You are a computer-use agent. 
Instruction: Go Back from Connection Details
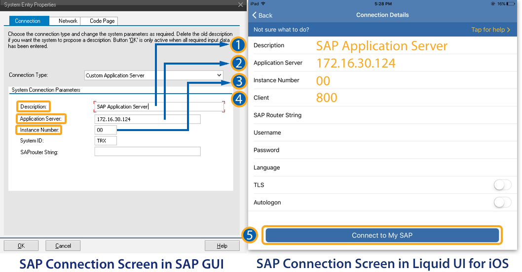click(262, 15)
